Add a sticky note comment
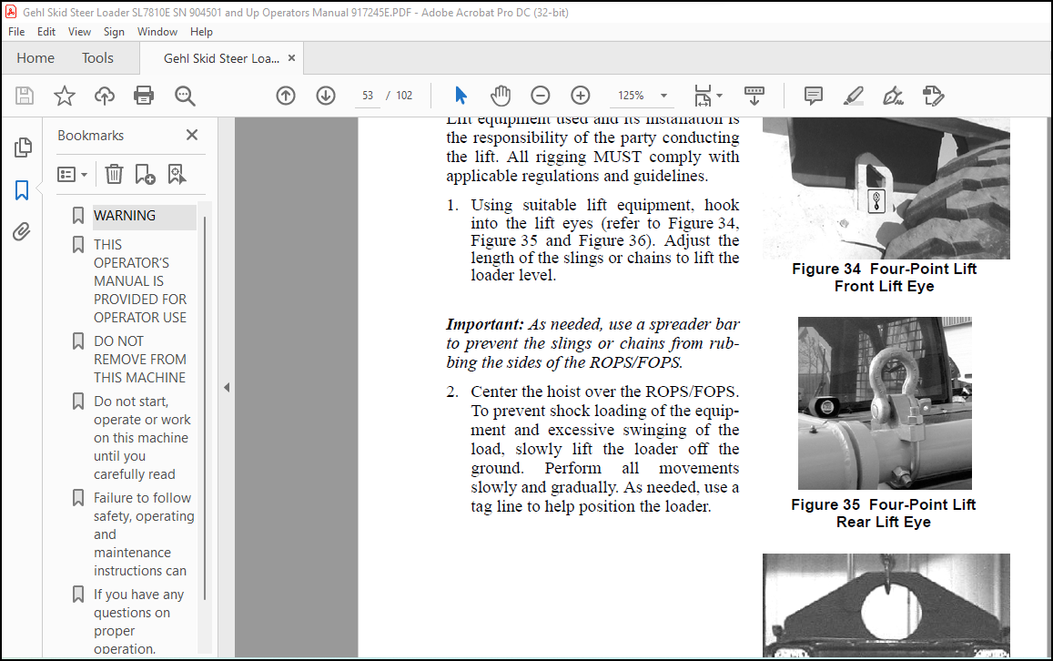The image size is (1053, 661). (x=814, y=96)
